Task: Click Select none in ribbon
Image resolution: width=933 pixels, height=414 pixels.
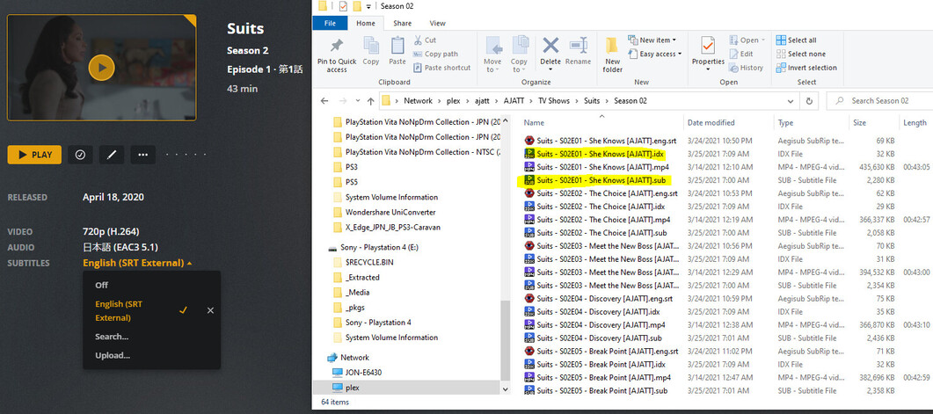Action: point(801,54)
